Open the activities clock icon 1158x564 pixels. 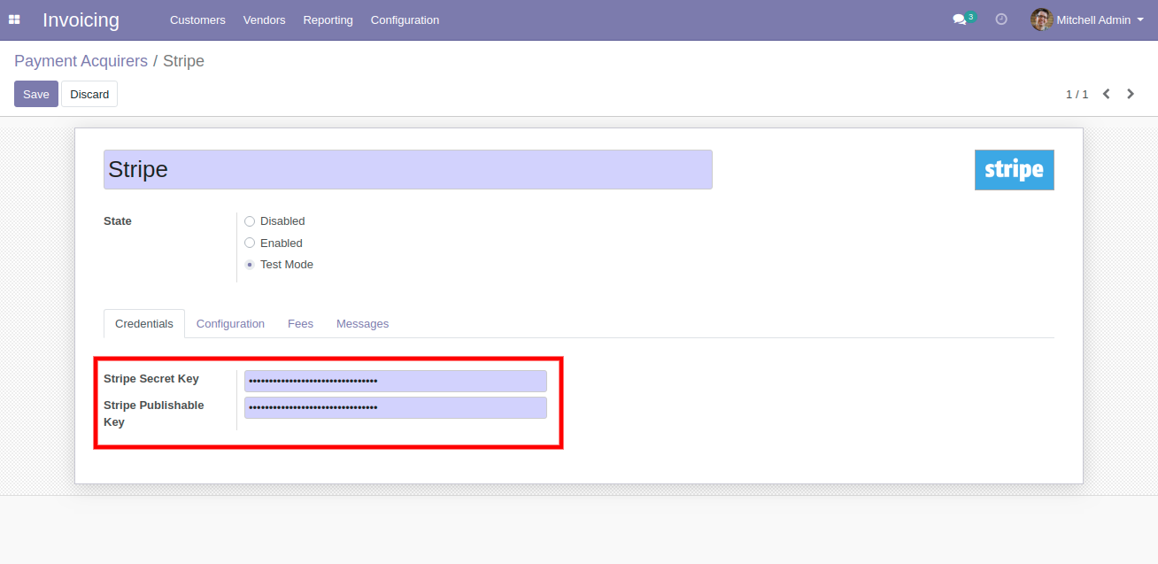[1001, 19]
